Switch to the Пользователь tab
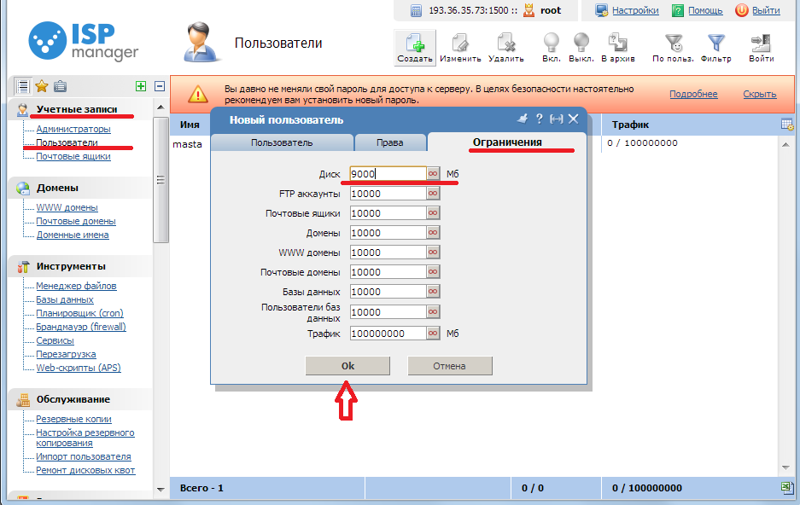800x505 pixels. (x=282, y=142)
